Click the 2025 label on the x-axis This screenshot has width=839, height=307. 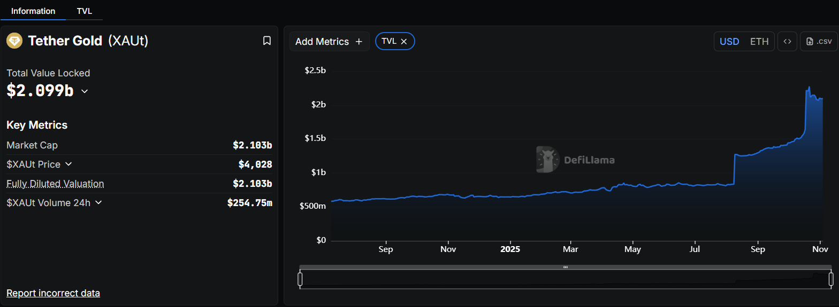tap(510, 249)
